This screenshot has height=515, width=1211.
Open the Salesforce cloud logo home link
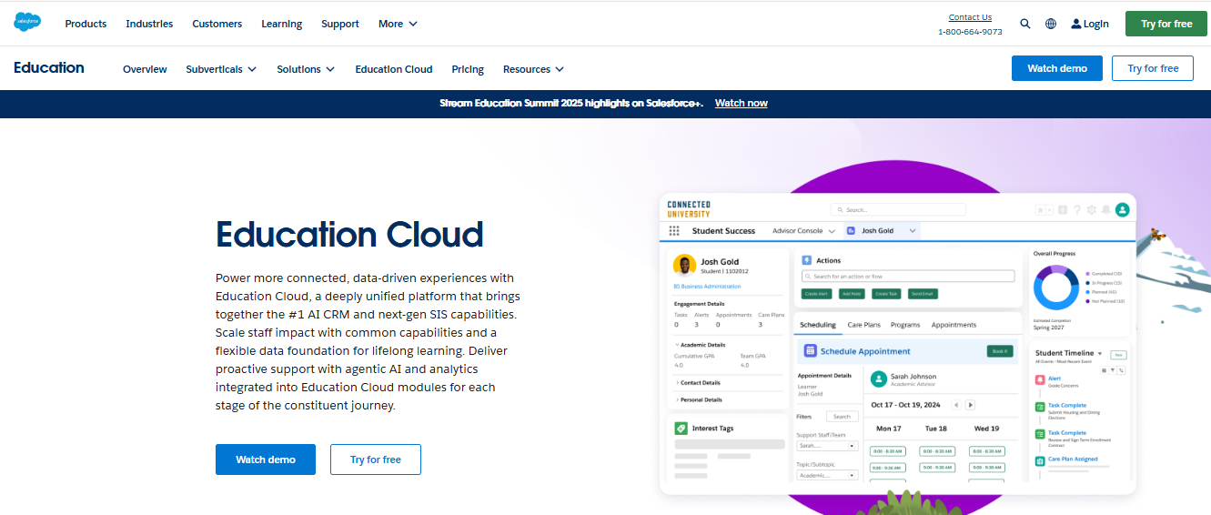point(27,23)
